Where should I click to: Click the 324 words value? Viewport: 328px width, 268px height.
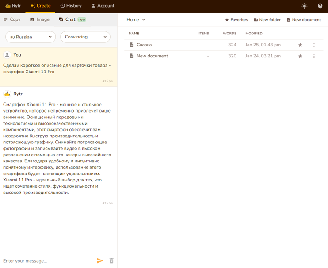point(232,45)
